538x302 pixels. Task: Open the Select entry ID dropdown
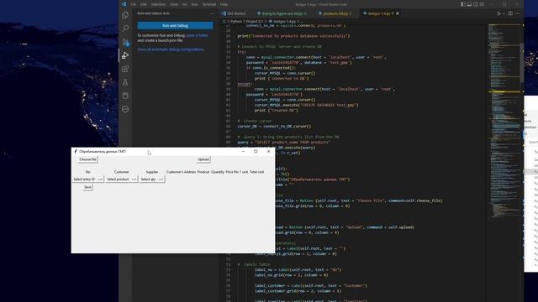tap(87, 179)
